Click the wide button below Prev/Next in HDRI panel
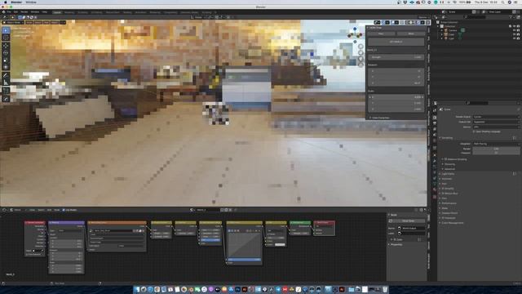522x294 pixels. [396, 42]
